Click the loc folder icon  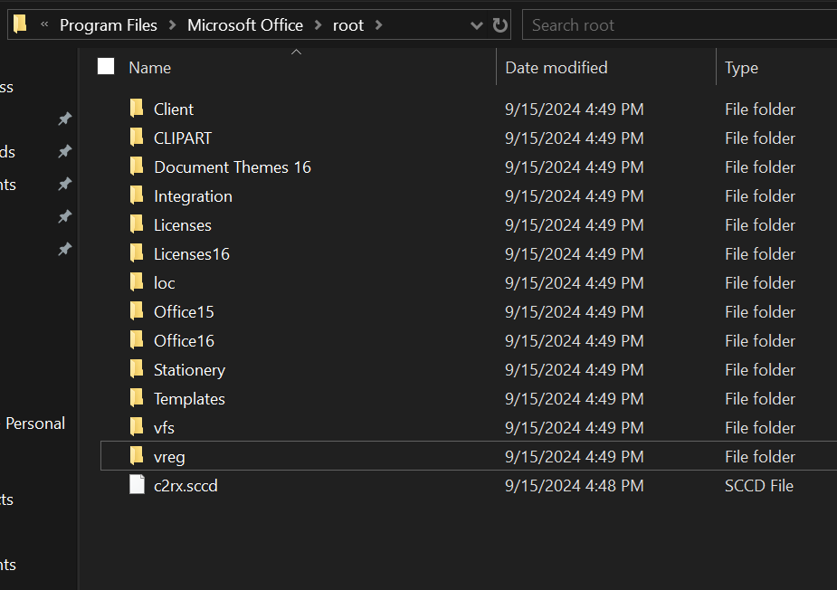click(x=137, y=282)
